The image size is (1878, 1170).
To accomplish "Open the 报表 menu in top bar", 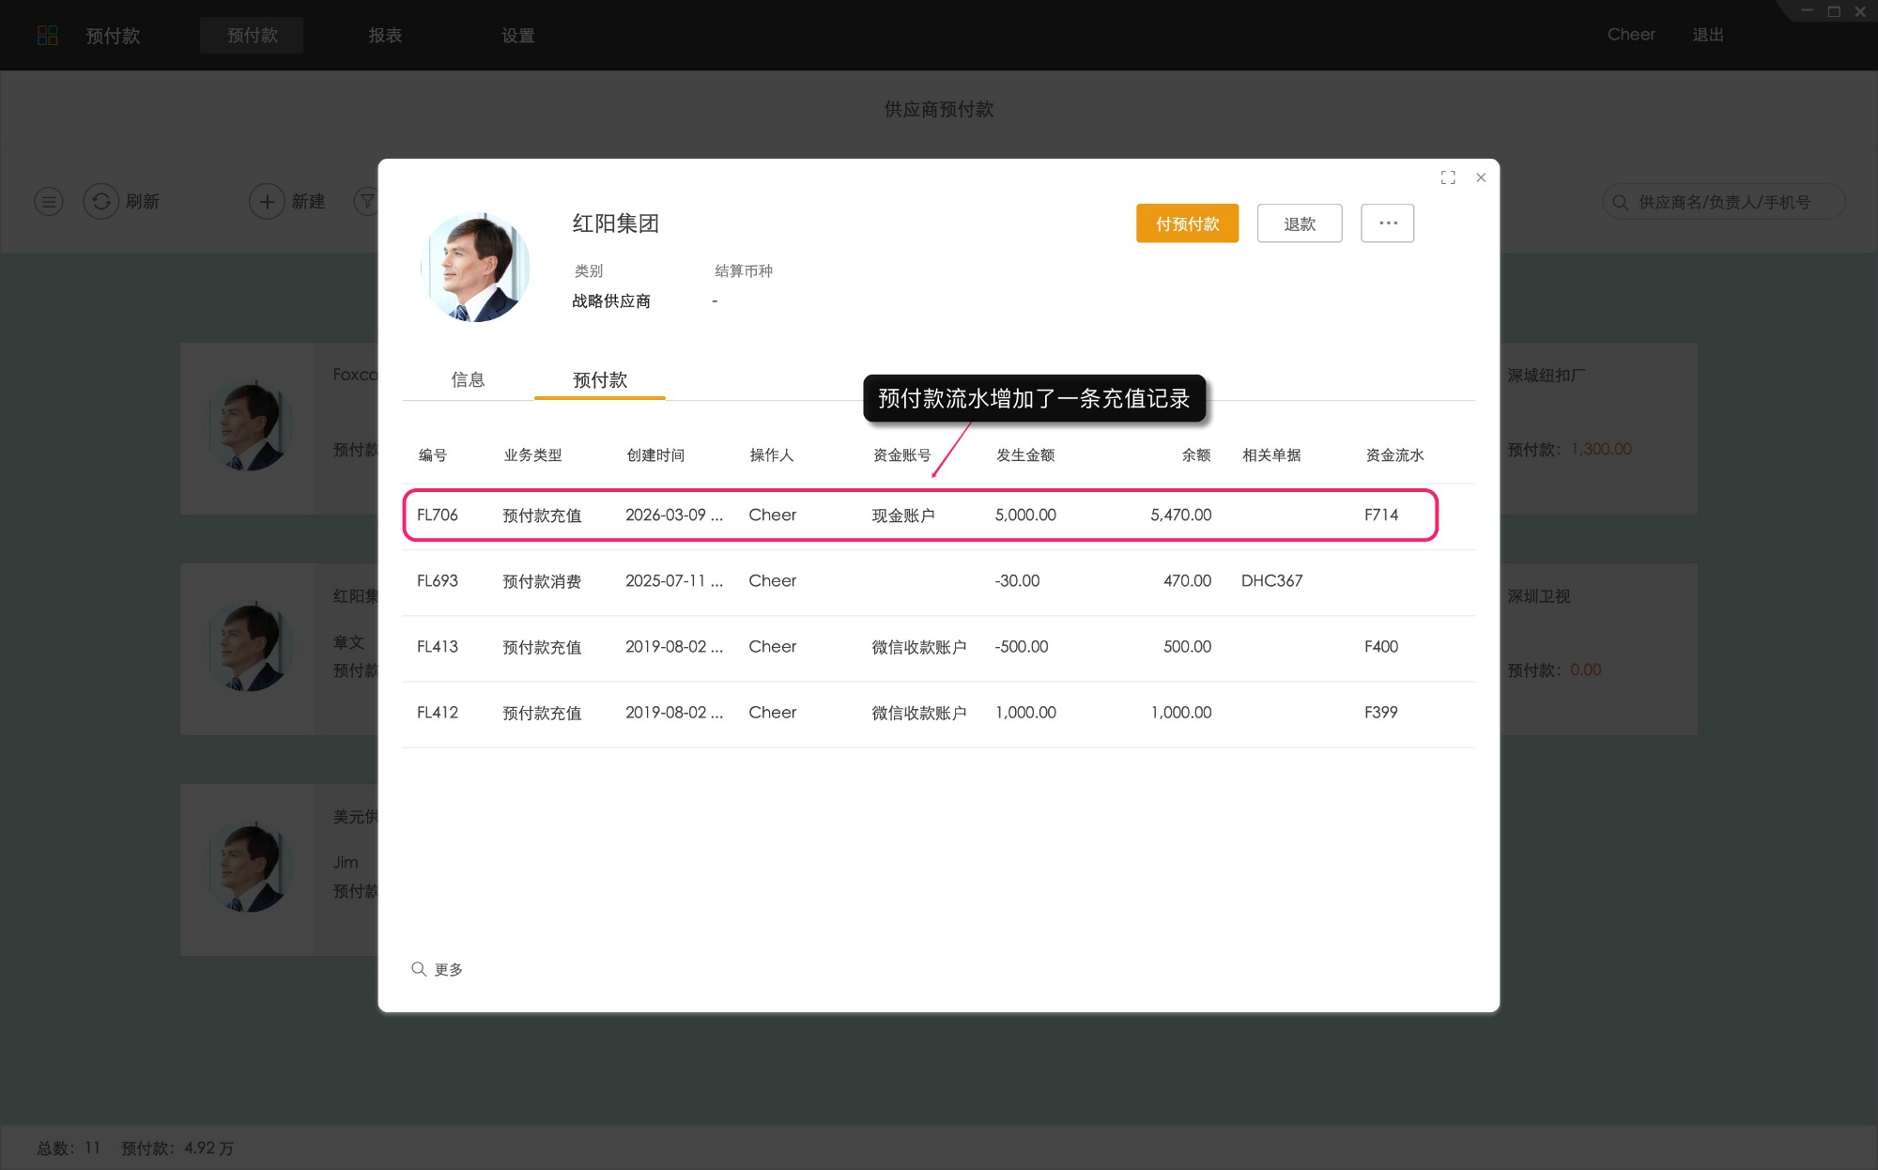I will pos(386,35).
